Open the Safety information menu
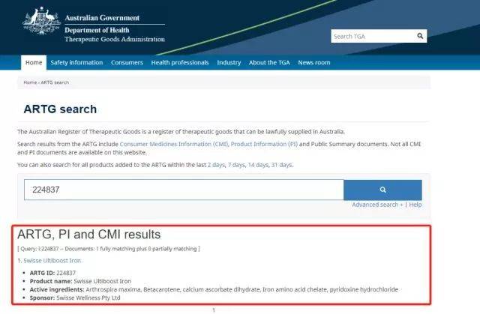480x314 pixels. click(76, 62)
